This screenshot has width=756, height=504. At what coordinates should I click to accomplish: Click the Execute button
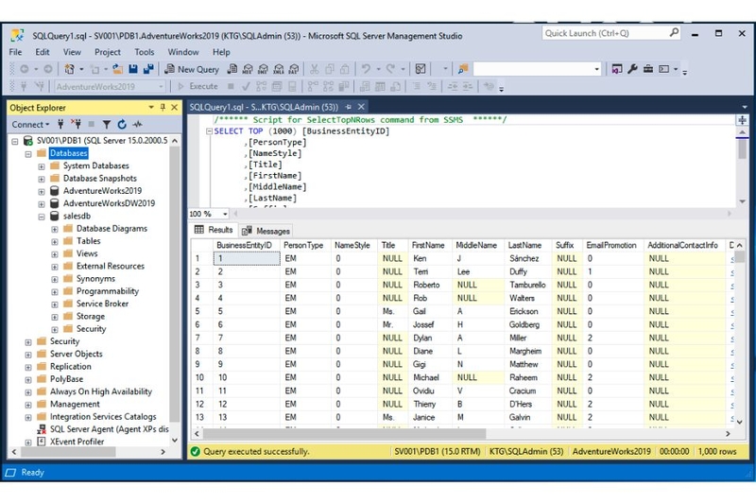pos(198,86)
